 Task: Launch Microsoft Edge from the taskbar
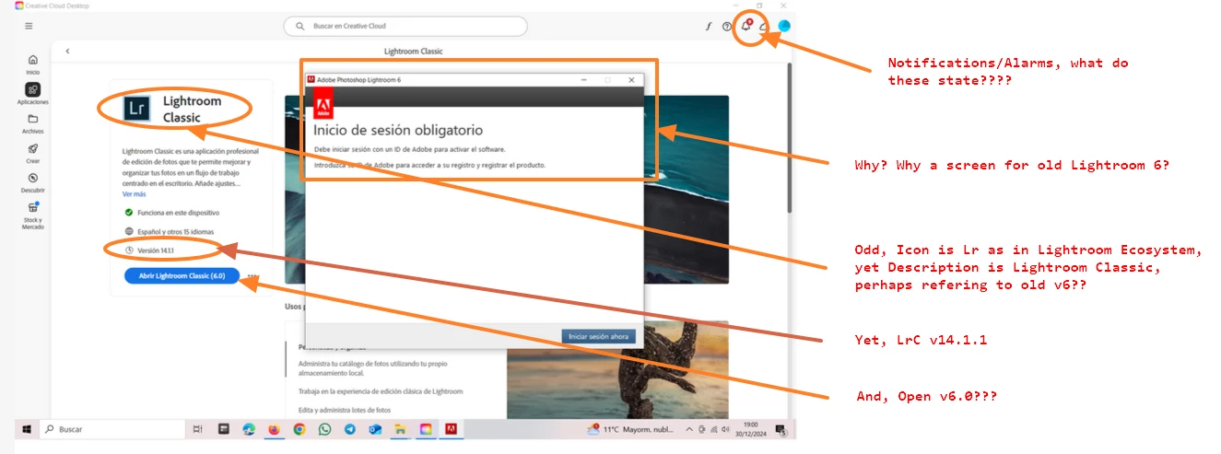pyautogui.click(x=249, y=429)
